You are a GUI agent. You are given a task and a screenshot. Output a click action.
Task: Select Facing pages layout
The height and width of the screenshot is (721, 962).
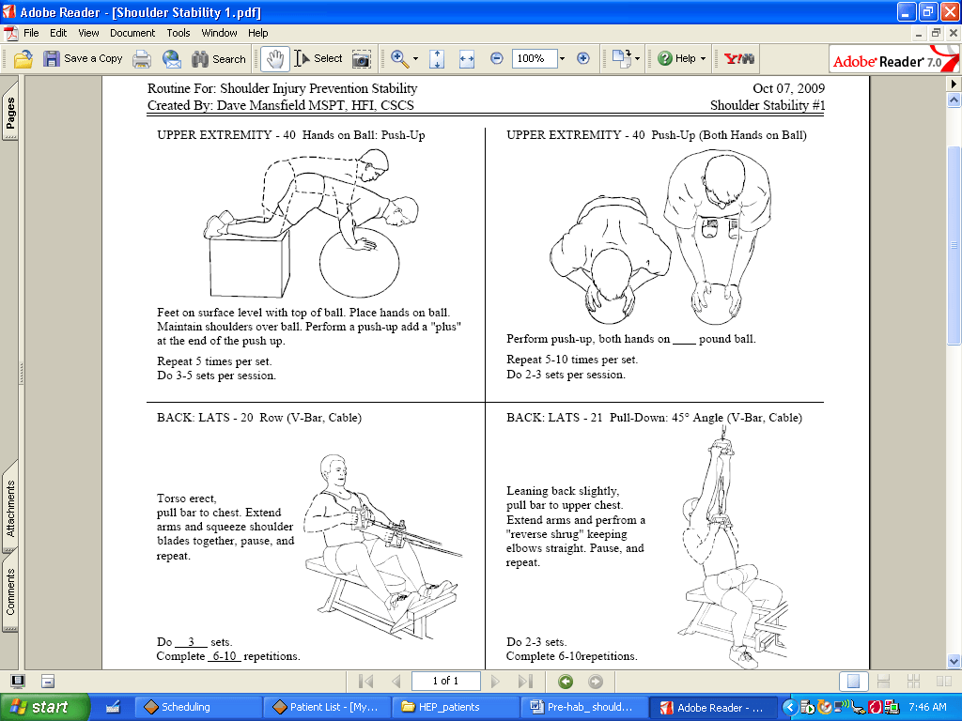944,682
